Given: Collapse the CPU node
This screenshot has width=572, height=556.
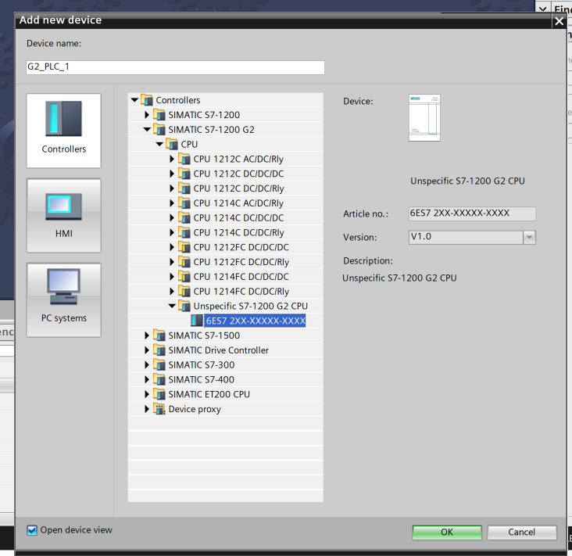Looking at the screenshot, I should [159, 144].
